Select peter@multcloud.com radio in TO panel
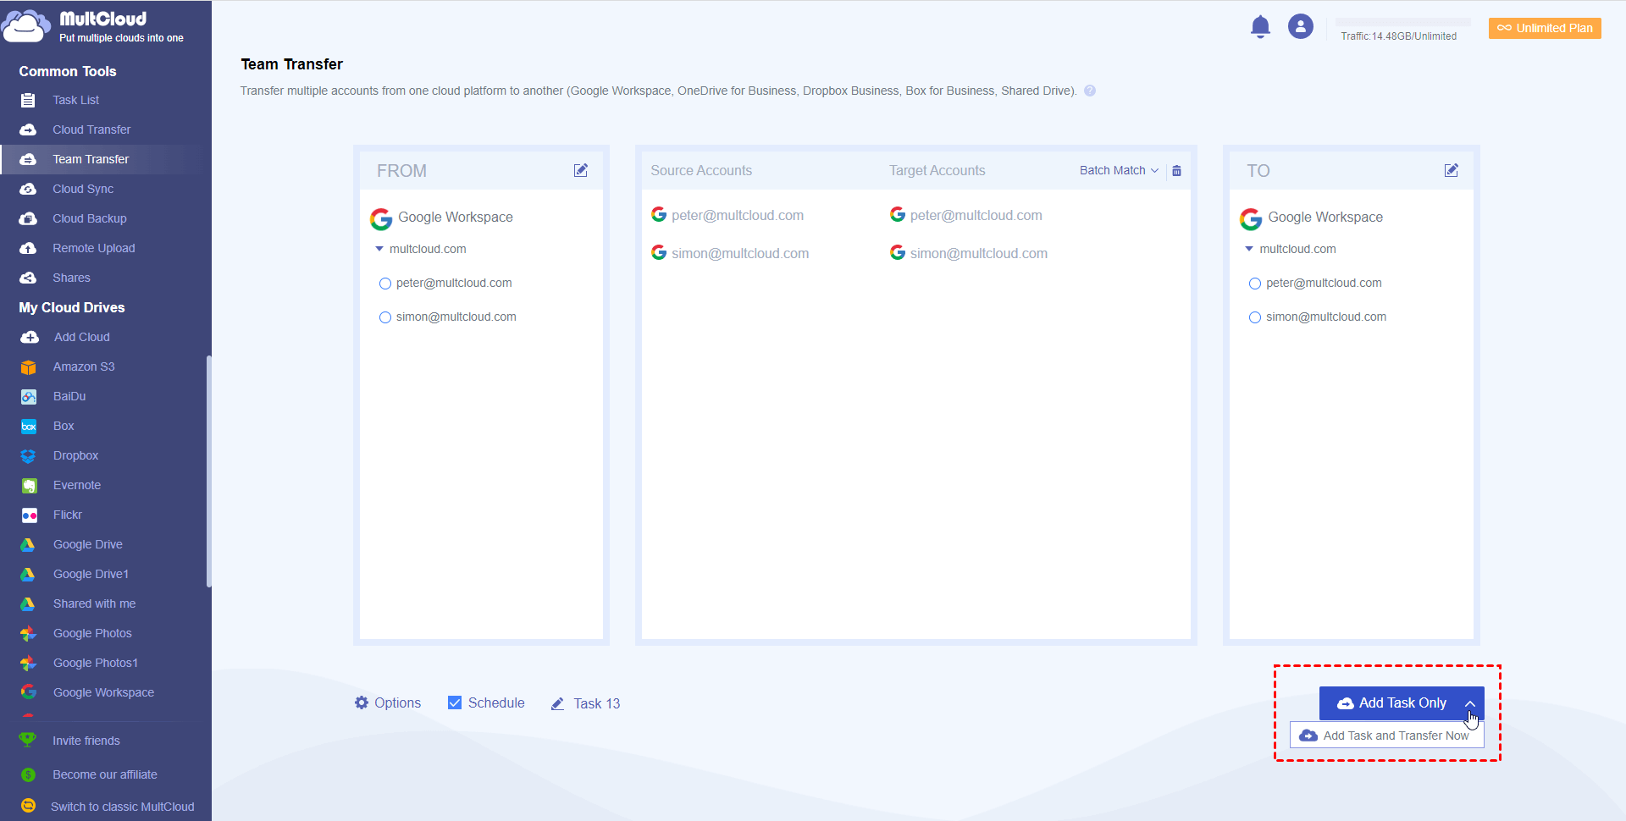 (1255, 284)
